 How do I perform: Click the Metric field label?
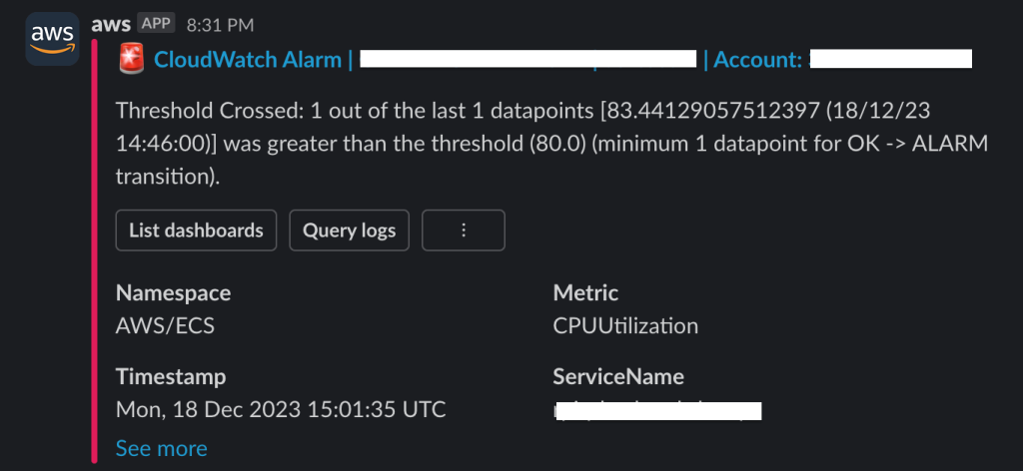pos(585,293)
